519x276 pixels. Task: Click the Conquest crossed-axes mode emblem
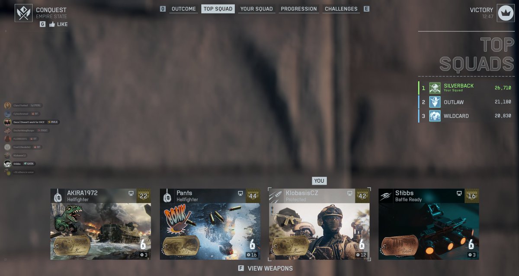[x=23, y=13]
